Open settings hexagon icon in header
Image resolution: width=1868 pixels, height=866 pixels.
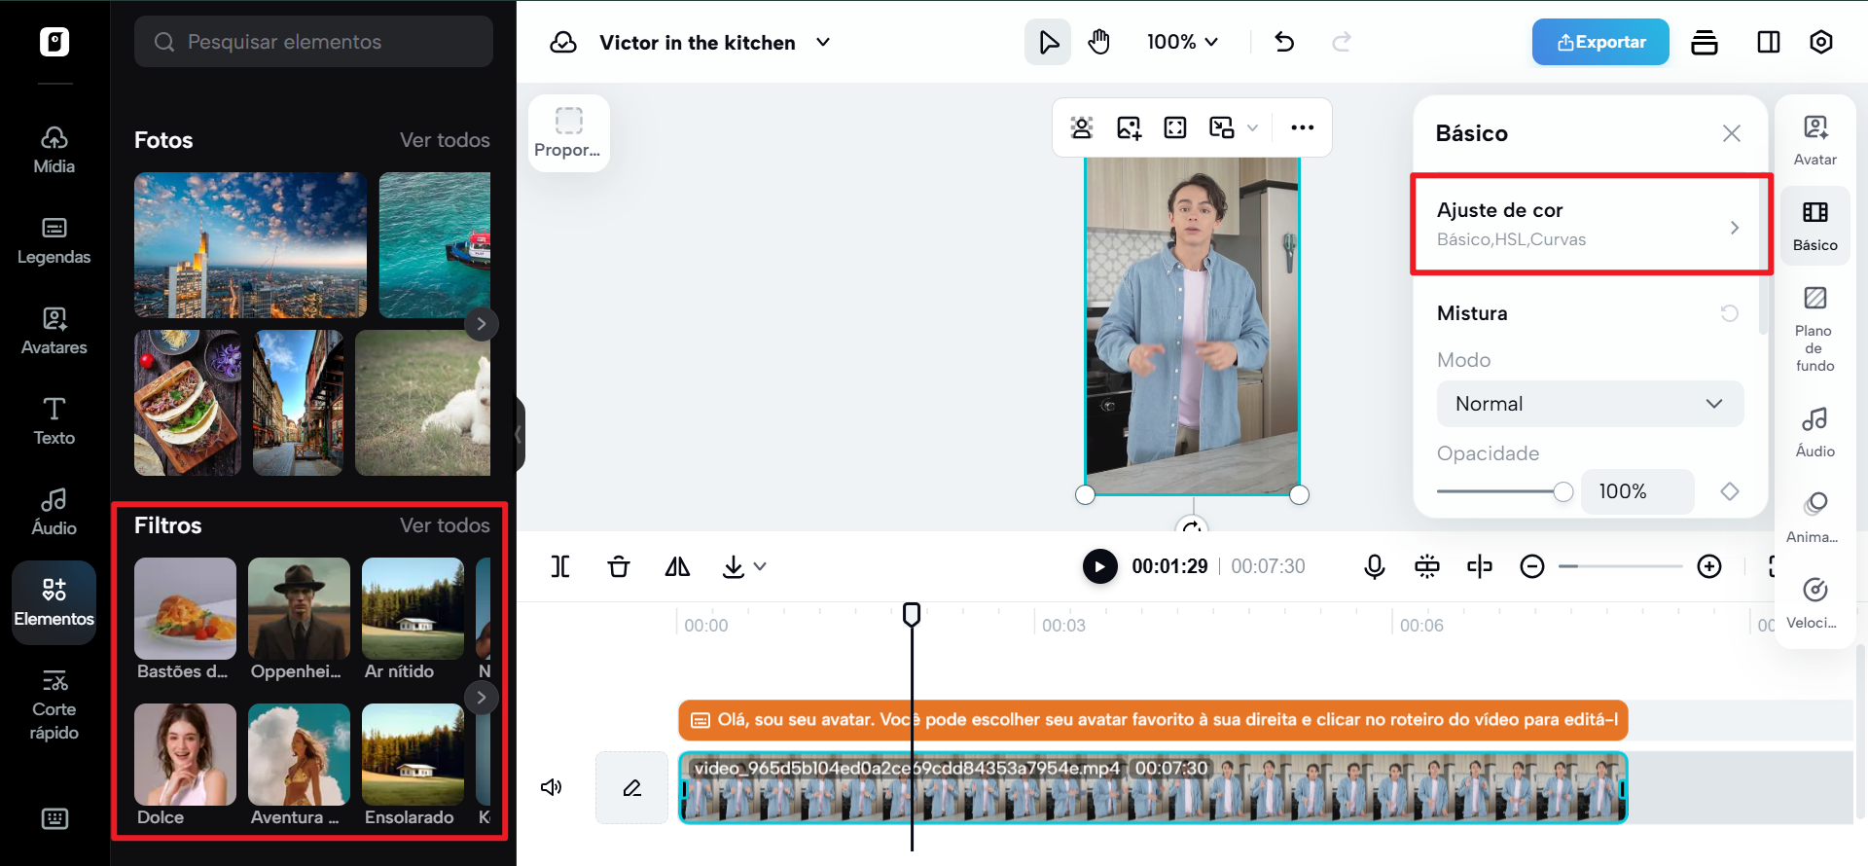click(x=1821, y=42)
